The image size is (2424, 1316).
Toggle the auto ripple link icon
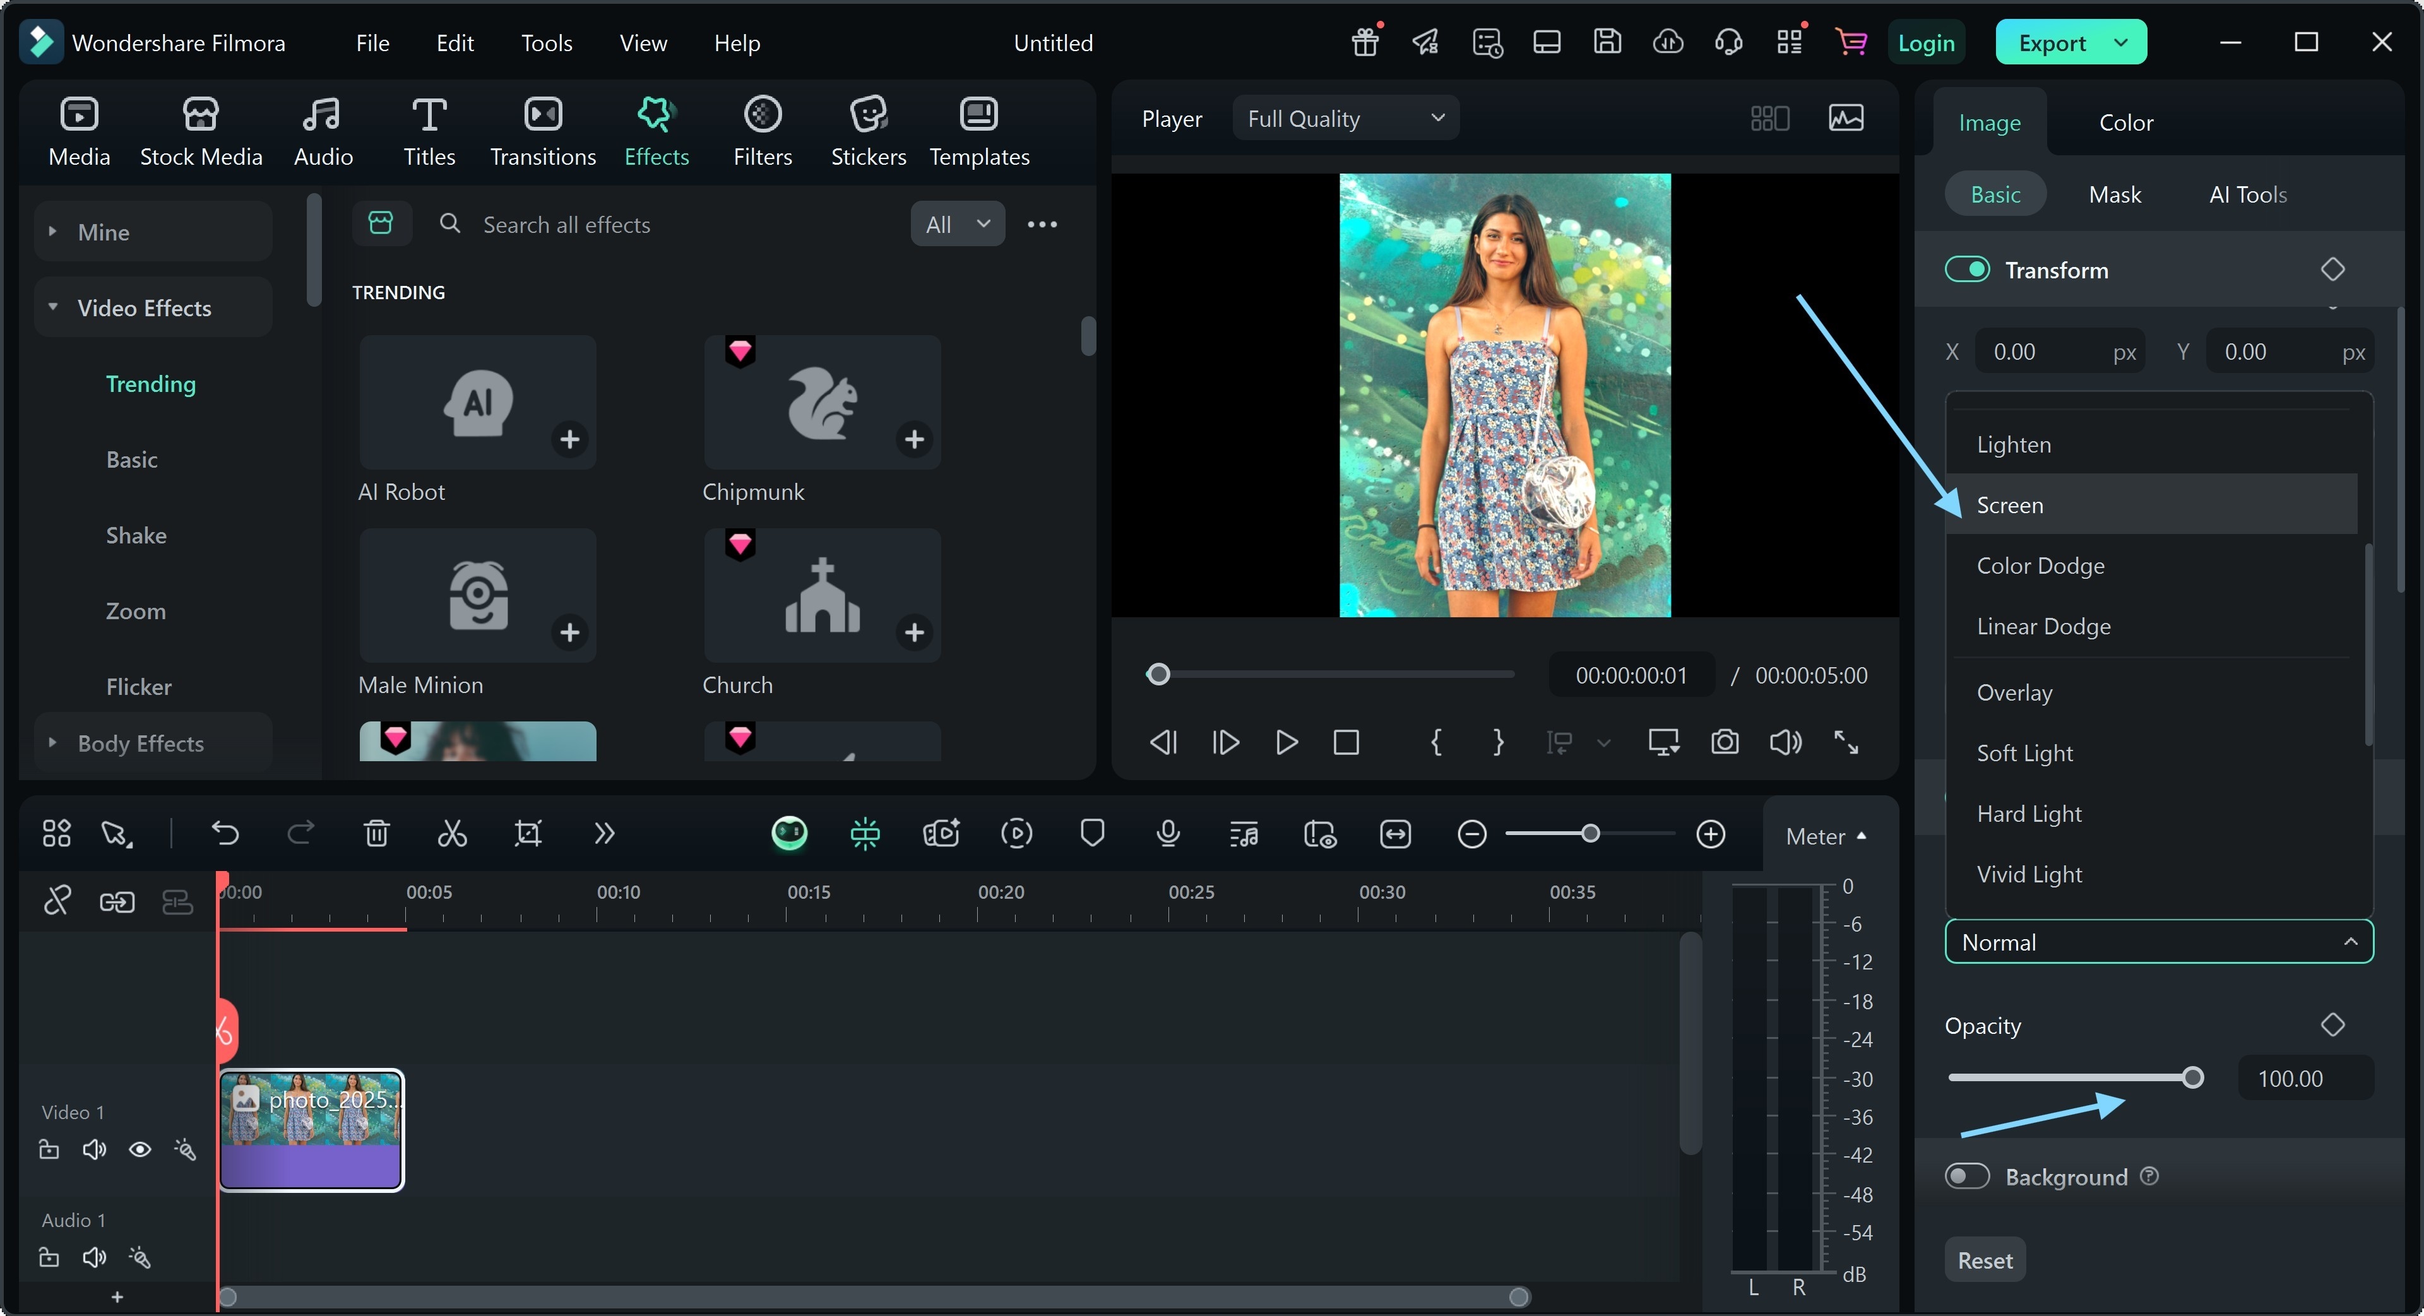click(117, 903)
